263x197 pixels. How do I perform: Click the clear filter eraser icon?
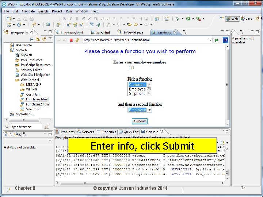(46, 127)
